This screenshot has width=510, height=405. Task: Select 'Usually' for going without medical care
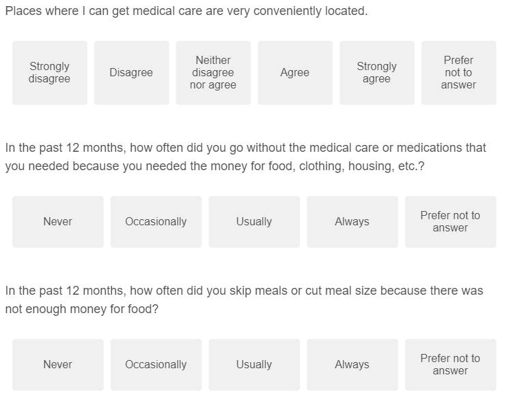[x=254, y=222]
